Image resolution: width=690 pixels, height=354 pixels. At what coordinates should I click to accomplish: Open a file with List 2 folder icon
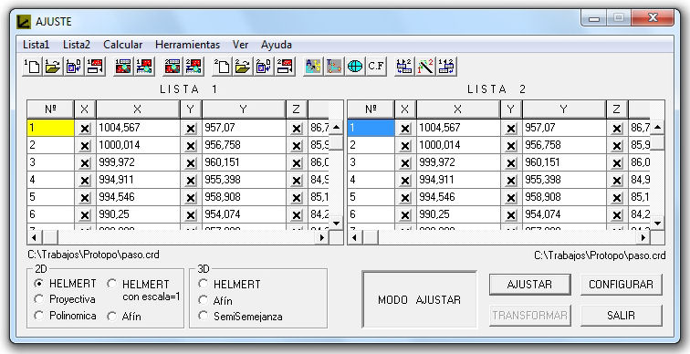[x=243, y=67]
